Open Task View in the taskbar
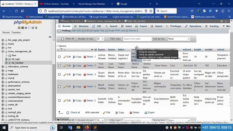233x131 pixels. click(61, 128)
